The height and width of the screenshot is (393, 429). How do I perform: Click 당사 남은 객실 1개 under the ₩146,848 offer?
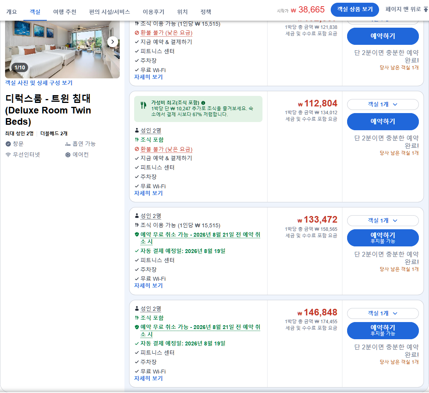(399, 362)
